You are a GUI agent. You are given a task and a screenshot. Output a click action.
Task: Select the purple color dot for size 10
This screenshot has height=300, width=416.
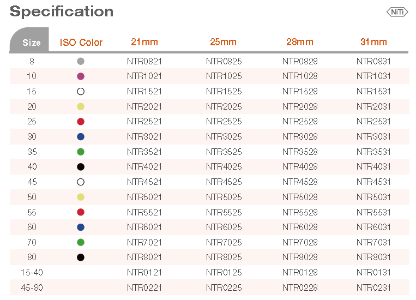click(81, 76)
